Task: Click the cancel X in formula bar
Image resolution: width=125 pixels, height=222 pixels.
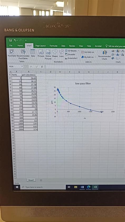Action: [x=31, y=66]
